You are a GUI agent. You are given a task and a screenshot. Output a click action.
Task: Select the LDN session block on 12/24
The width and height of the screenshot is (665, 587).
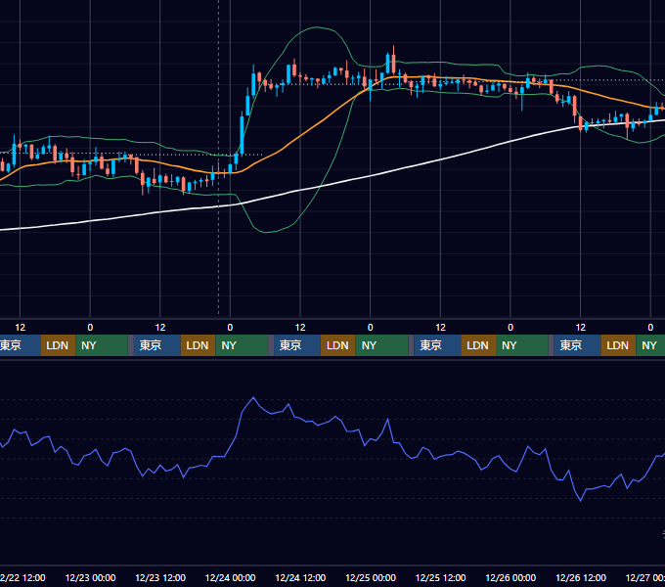(338, 345)
